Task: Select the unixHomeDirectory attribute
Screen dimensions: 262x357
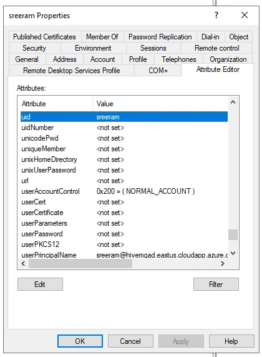Action: coord(124,159)
